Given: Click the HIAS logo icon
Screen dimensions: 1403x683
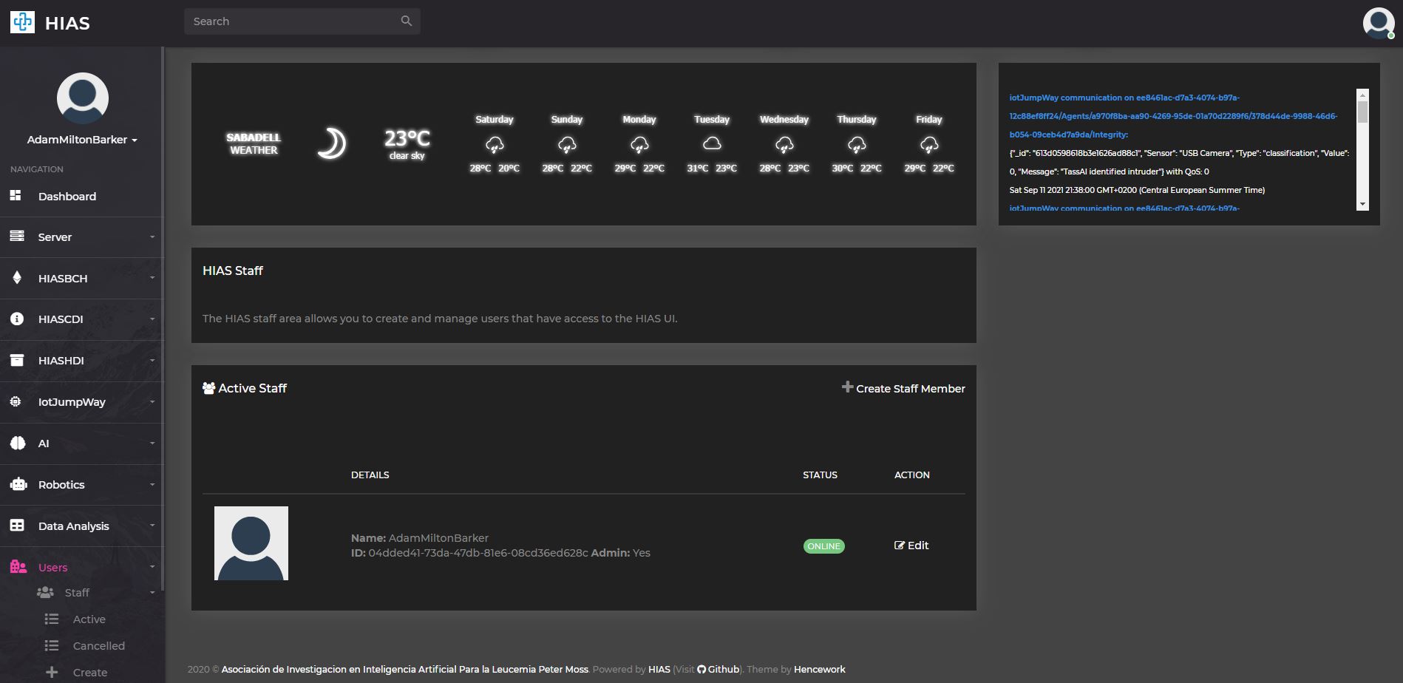Looking at the screenshot, I should coord(22,22).
